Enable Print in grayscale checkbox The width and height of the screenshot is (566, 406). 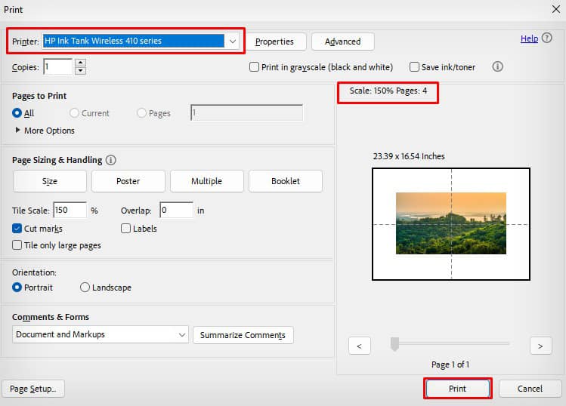point(254,67)
